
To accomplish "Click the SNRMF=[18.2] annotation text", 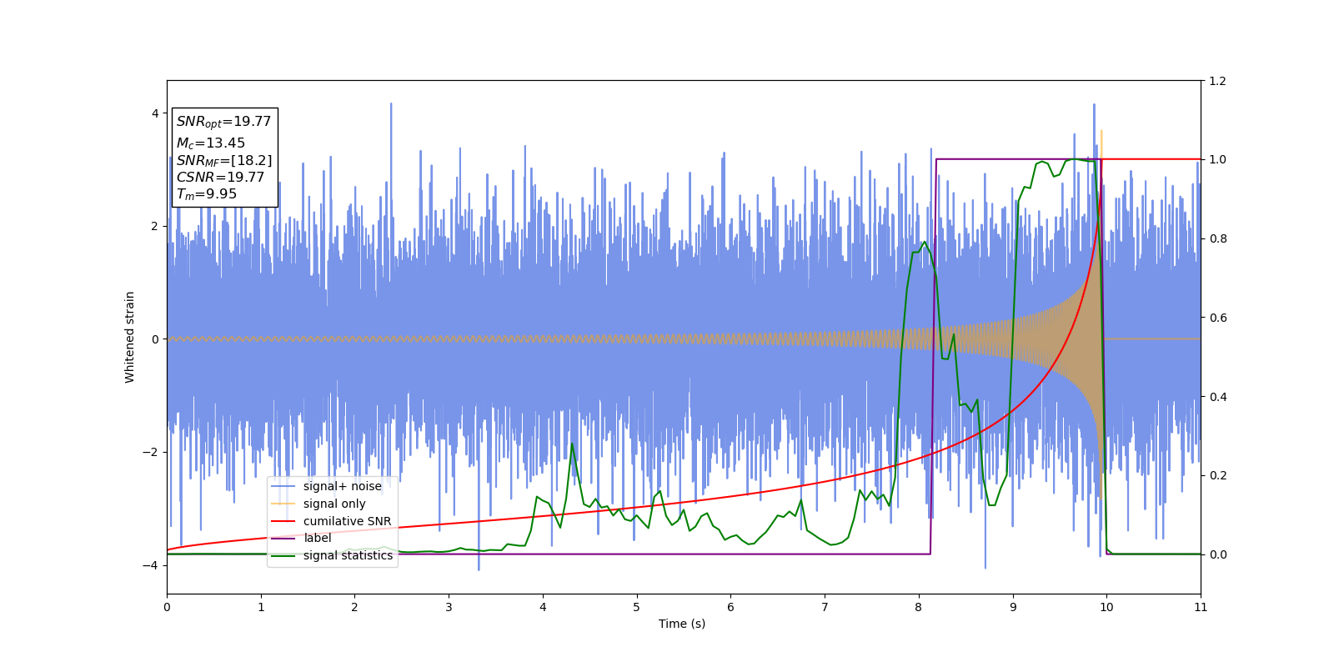I will (223, 161).
